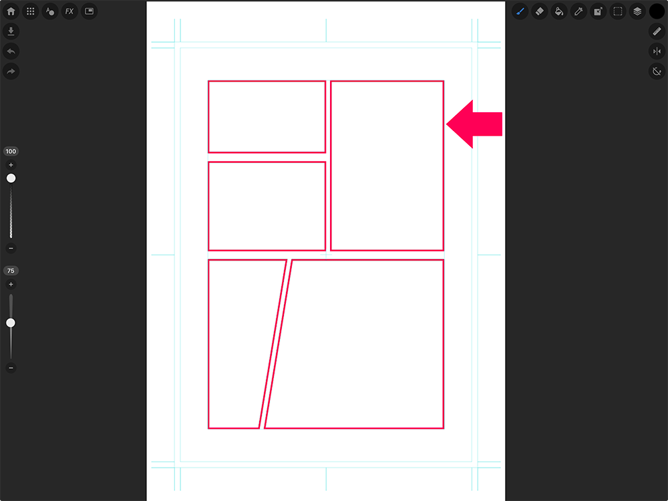Toggle mirror symmetry drawing
The image size is (668, 501).
click(657, 51)
